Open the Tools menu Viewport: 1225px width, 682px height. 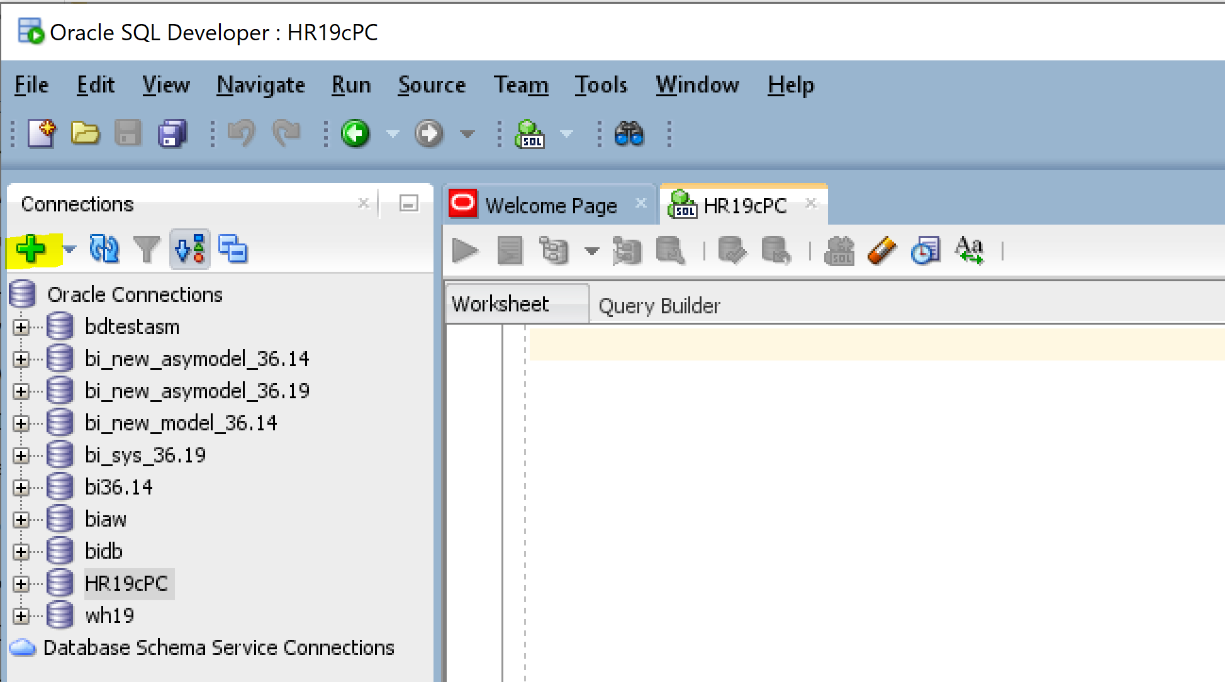[601, 85]
